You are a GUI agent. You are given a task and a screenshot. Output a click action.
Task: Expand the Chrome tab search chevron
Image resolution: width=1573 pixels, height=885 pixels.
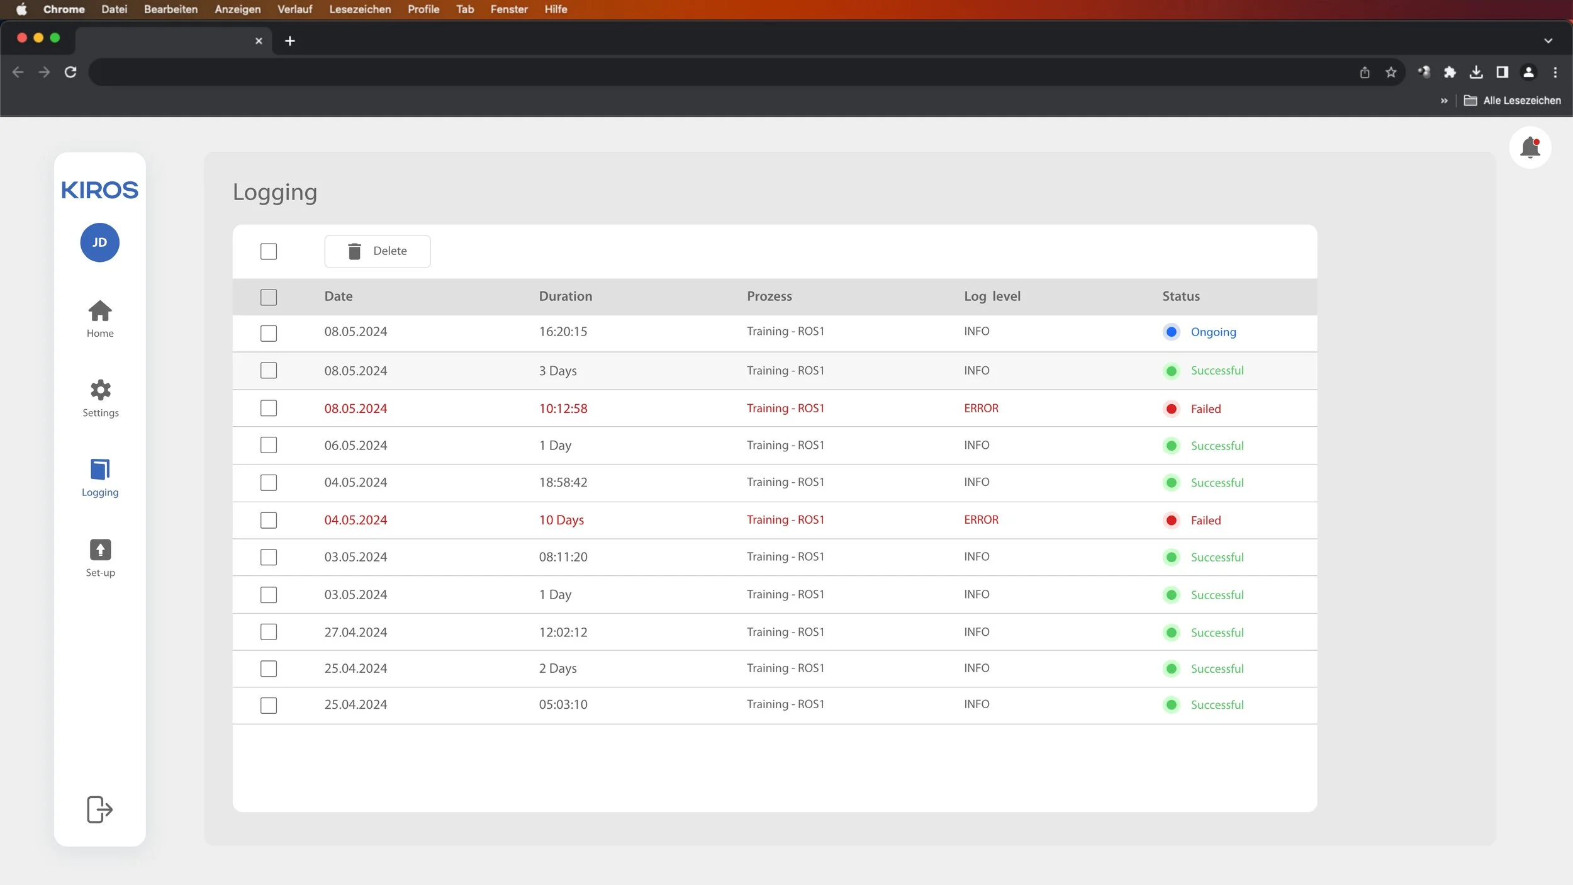coord(1548,41)
